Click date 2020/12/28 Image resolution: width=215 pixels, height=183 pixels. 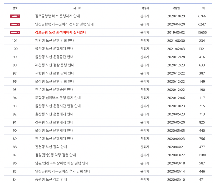[176, 57]
